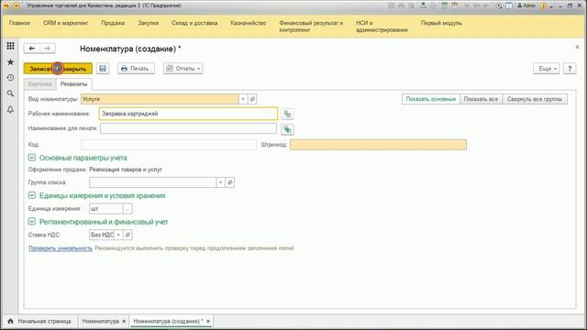
Task: Click the green fill icon next to Наименование для печати
Action: [x=287, y=129]
